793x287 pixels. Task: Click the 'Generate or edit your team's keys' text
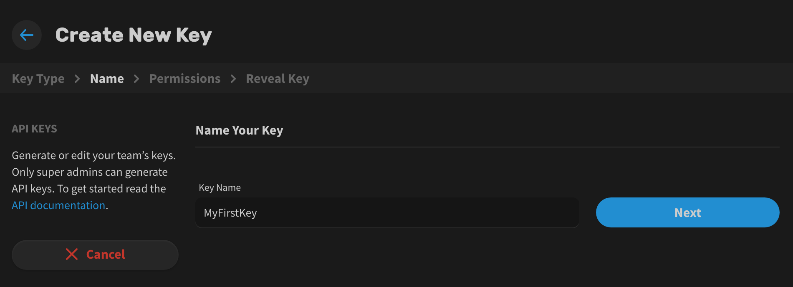click(93, 155)
